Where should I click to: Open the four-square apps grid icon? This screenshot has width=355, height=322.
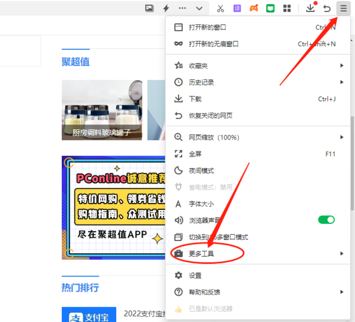pyautogui.click(x=287, y=9)
